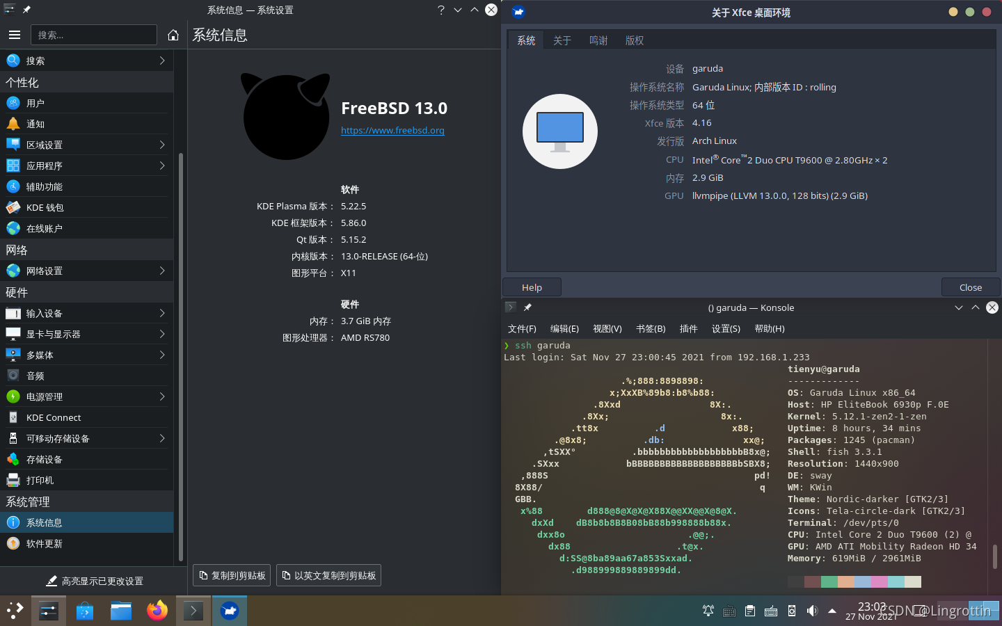Click the Help button in Xfce About

pos(532,287)
